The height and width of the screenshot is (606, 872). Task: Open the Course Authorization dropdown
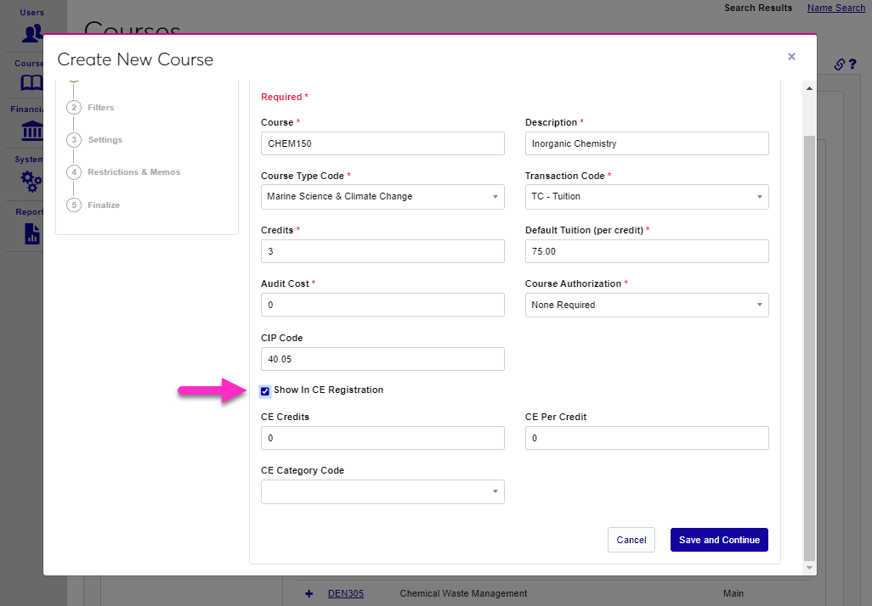coord(647,306)
